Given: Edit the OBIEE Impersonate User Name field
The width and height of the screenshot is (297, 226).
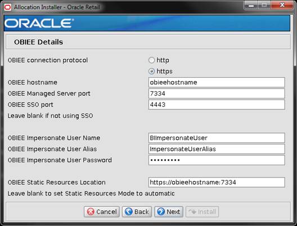Looking at the screenshot, I should point(217,138).
